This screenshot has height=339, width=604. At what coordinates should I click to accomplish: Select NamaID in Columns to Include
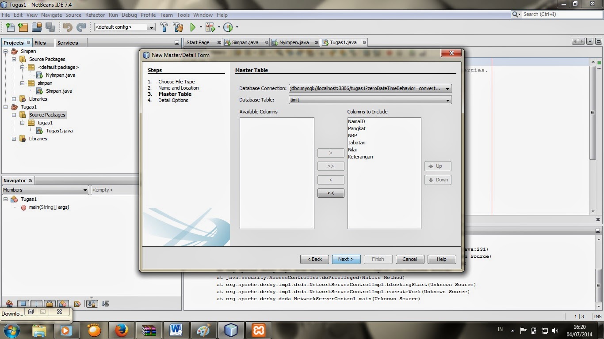[356, 121]
